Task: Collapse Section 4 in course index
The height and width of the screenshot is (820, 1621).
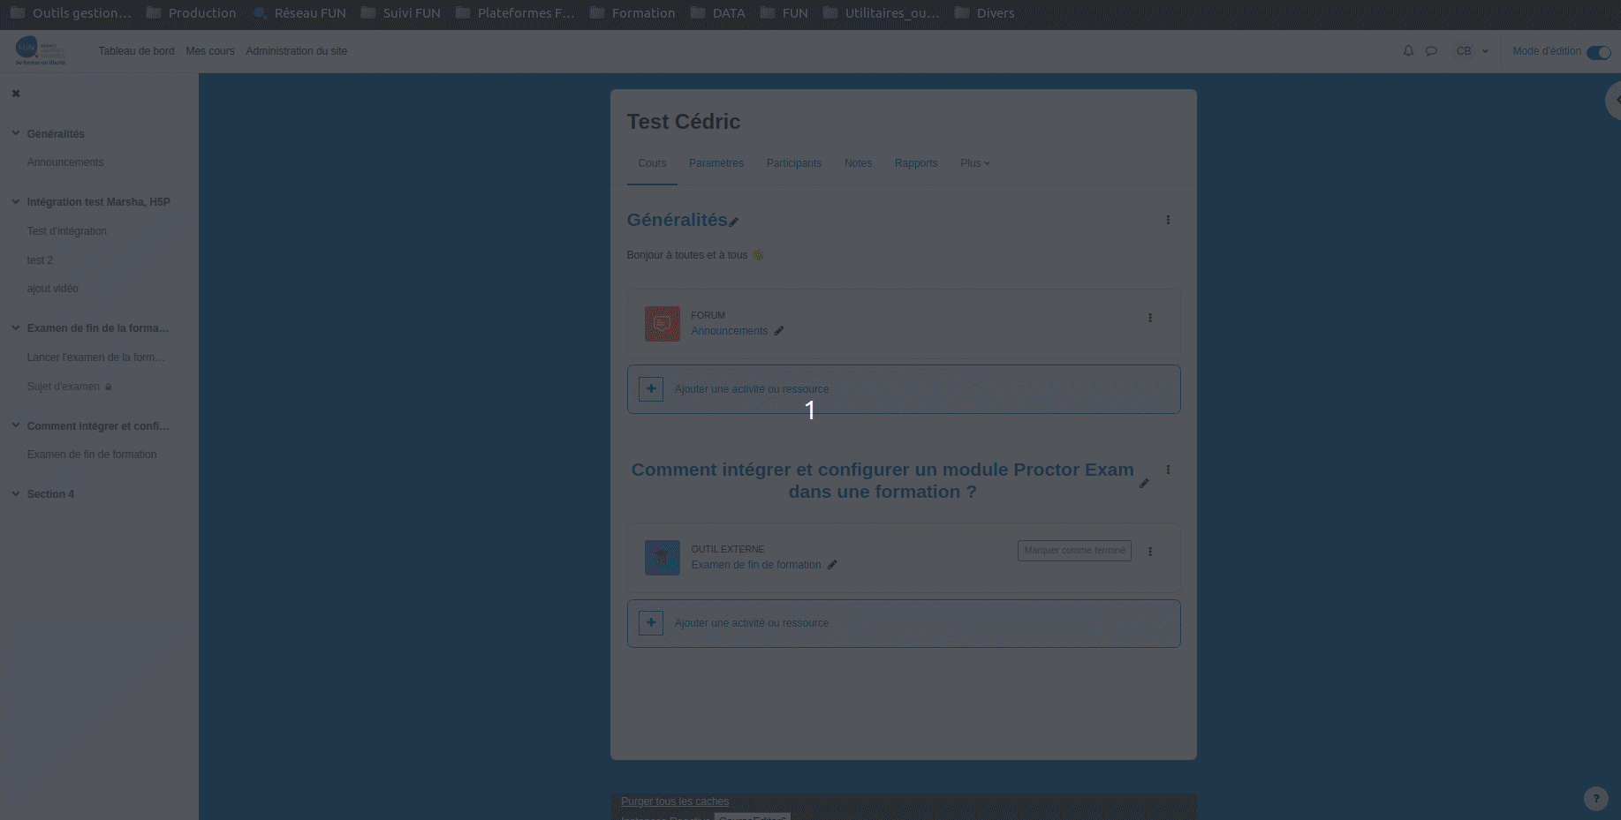Action: pyautogui.click(x=16, y=493)
